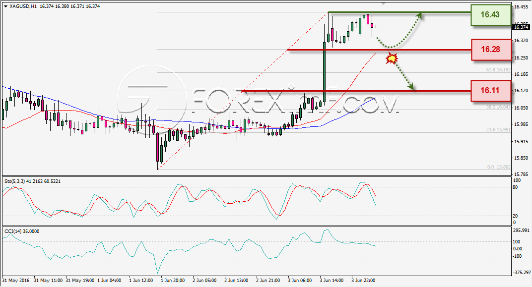Image resolution: width=532 pixels, height=287 pixels.
Task: Click price scale value 15.785
Action: (x=521, y=174)
